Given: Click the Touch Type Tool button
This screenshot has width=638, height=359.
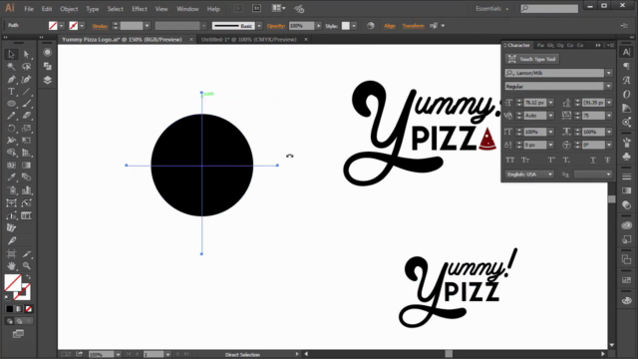Looking at the screenshot, I should 532,59.
